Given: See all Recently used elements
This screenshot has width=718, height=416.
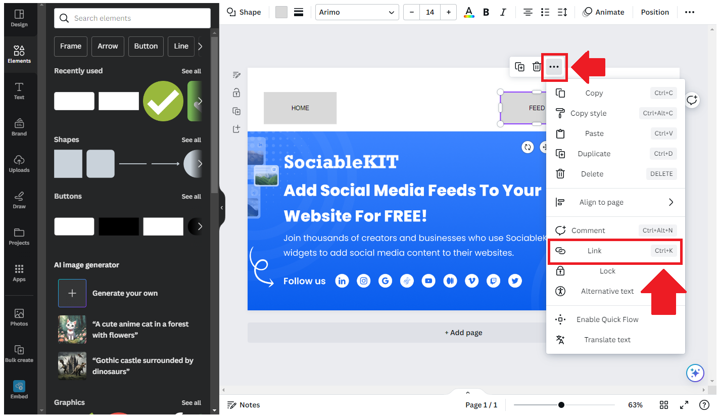Looking at the screenshot, I should click(x=192, y=71).
